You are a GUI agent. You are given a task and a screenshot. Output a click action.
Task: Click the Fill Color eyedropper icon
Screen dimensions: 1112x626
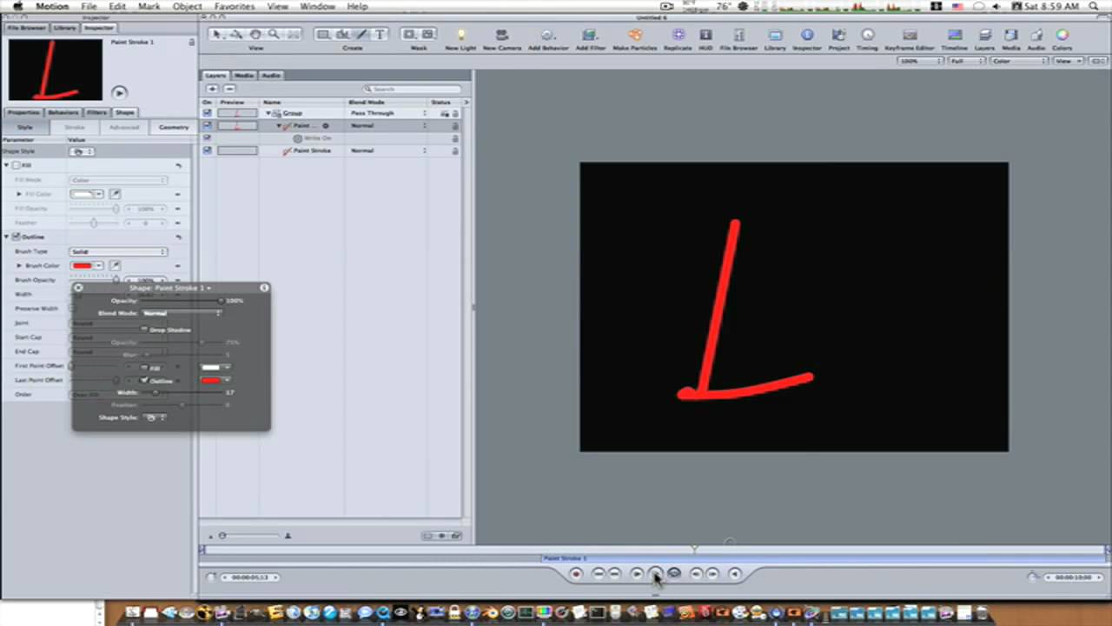115,194
